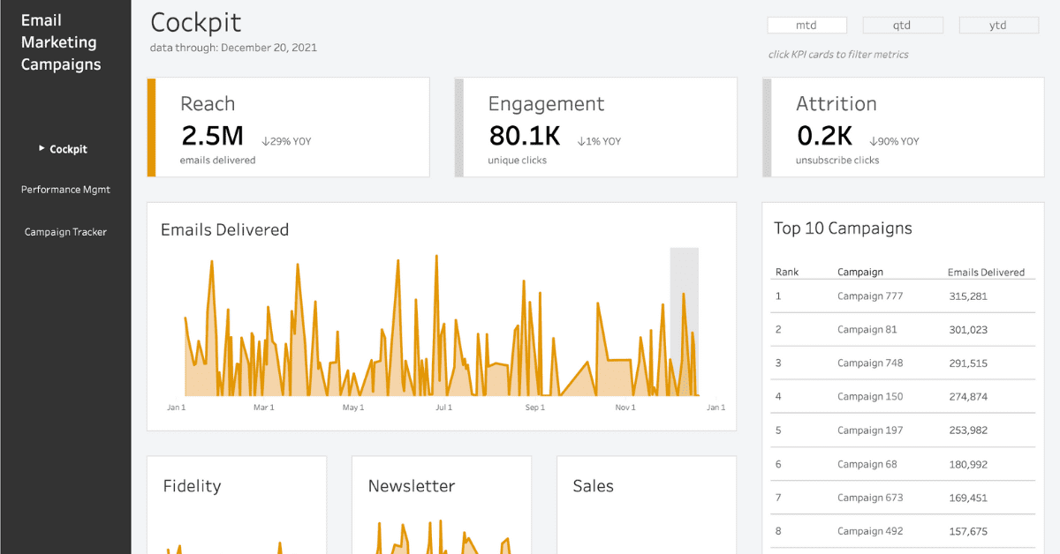This screenshot has width=1060, height=554.
Task: Open the Cockpit page in sidebar
Action: click(68, 149)
